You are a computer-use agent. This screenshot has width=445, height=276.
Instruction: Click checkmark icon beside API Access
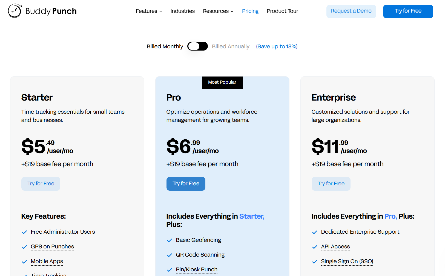click(x=315, y=247)
